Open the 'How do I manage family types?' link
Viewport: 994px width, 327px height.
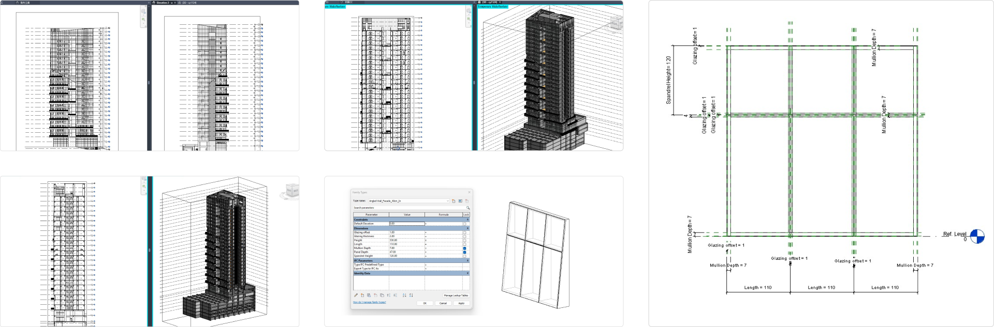[x=369, y=302]
